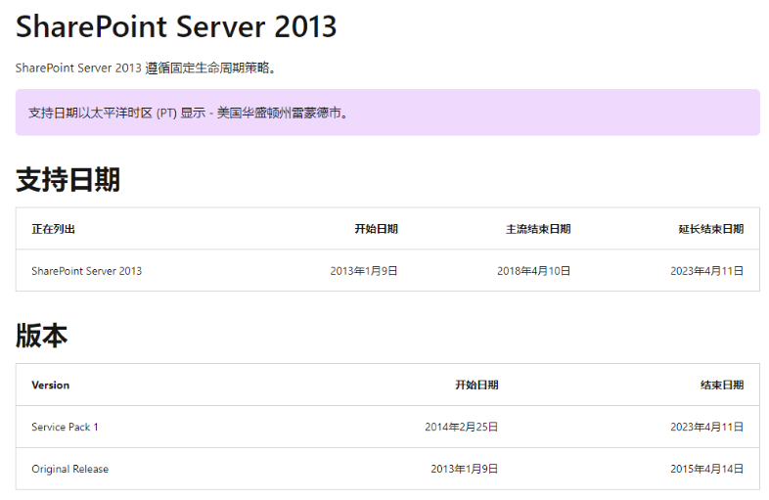Click the 版本 section heading

(x=42, y=336)
